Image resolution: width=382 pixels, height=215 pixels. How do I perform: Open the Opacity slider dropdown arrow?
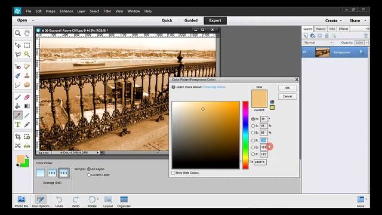366,42
